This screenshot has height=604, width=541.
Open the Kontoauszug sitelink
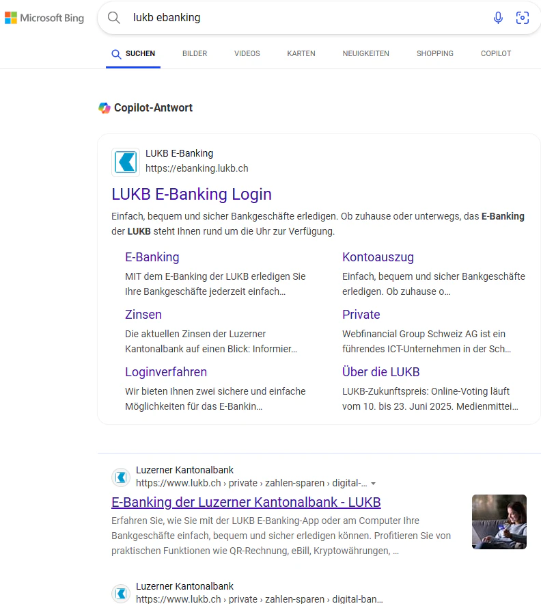coord(378,257)
